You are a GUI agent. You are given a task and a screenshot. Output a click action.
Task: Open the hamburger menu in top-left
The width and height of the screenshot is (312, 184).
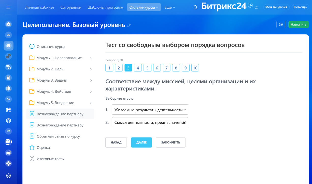(x=8, y=7)
